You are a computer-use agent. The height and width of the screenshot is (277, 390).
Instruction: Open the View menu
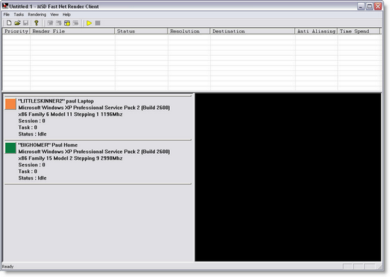(54, 15)
